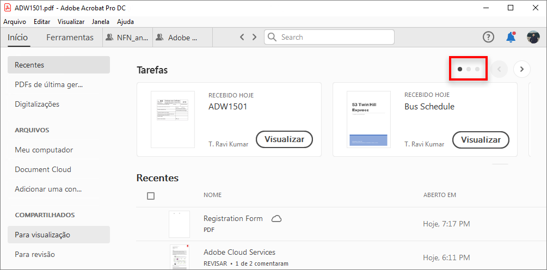Screen dimensions: 547x270
Task: Open the Ajuda menu
Action: click(125, 22)
